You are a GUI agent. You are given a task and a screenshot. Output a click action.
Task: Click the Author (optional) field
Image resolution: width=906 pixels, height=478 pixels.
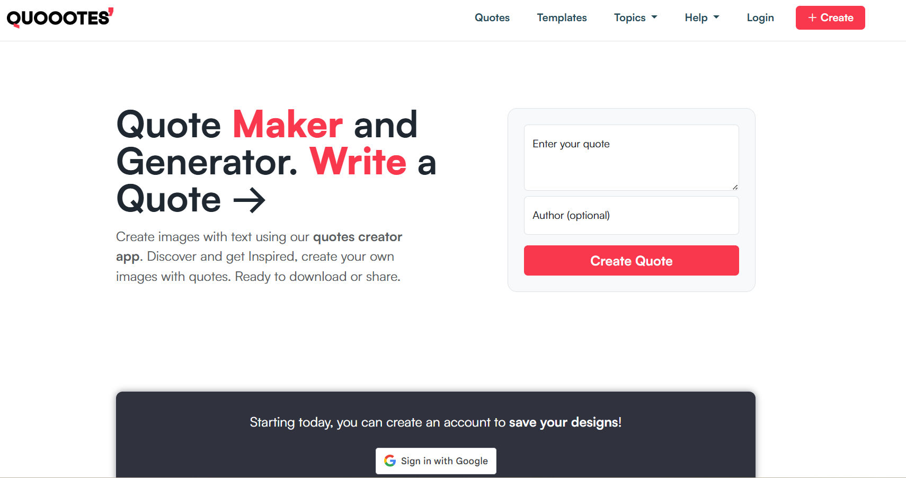pyautogui.click(x=630, y=216)
